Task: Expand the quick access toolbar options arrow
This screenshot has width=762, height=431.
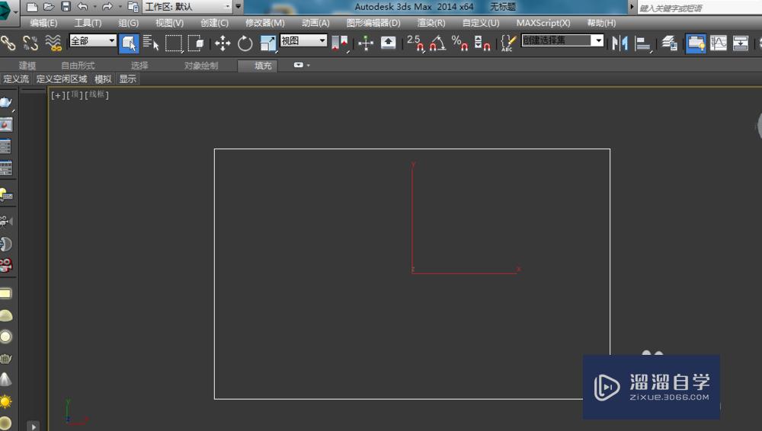Action: click(238, 7)
